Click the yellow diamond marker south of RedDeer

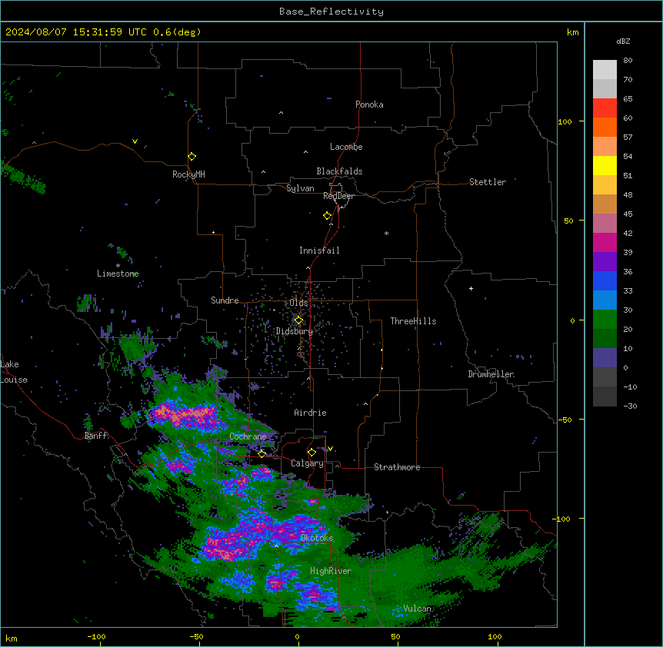(x=328, y=216)
